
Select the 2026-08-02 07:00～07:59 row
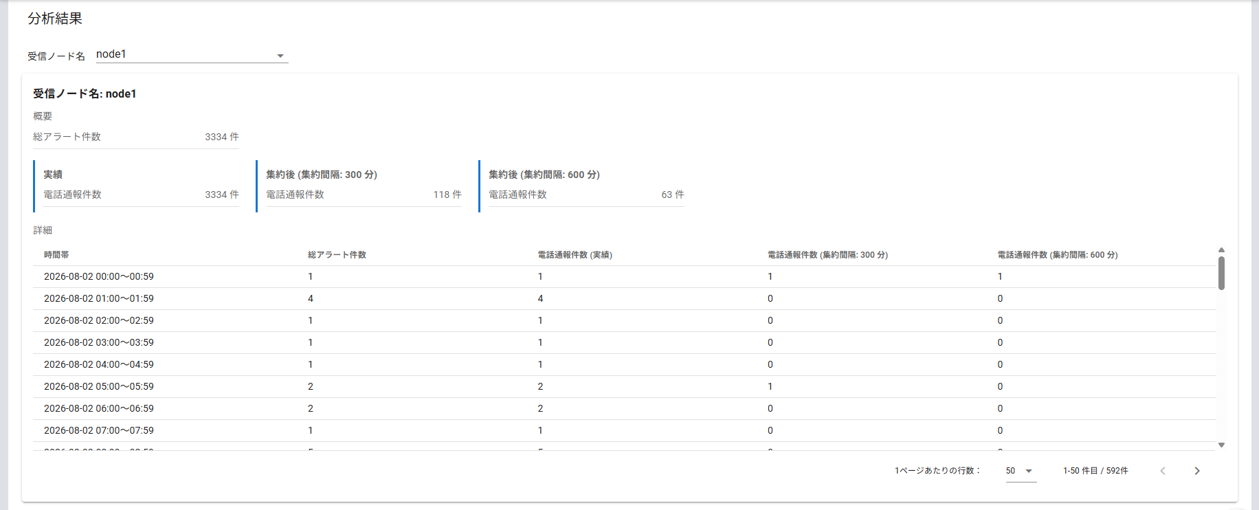click(625, 431)
